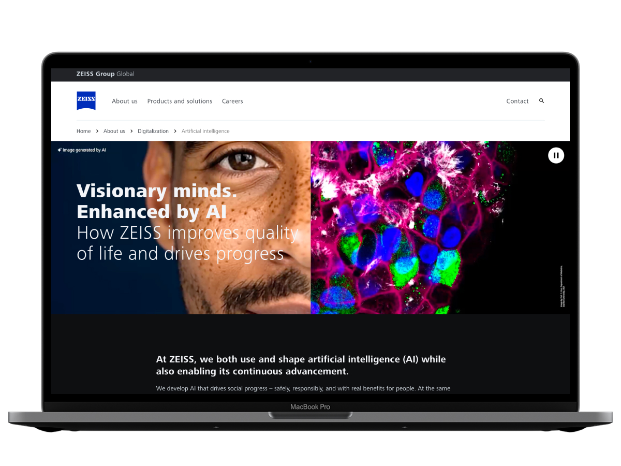Open the Careers menu
The width and height of the screenshot is (621, 466).
[232, 101]
